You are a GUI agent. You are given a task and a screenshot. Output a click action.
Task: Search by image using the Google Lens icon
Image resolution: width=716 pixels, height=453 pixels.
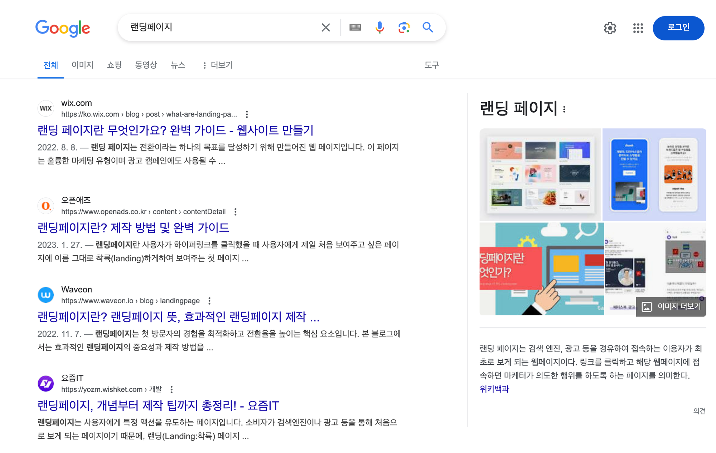pyautogui.click(x=404, y=27)
